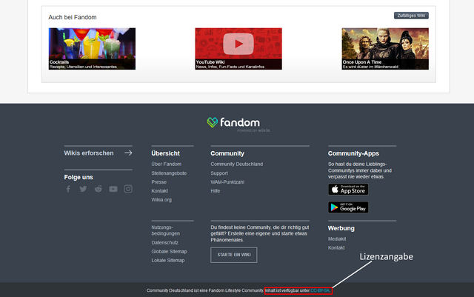
Task: Open the Support link
Action: point(219,173)
